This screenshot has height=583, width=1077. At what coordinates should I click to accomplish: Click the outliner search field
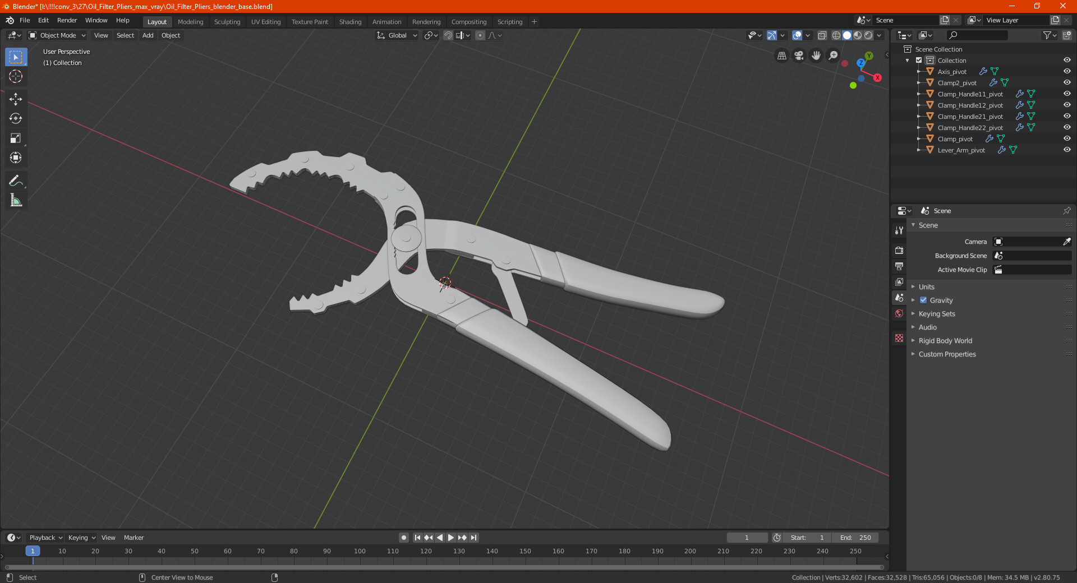(977, 35)
